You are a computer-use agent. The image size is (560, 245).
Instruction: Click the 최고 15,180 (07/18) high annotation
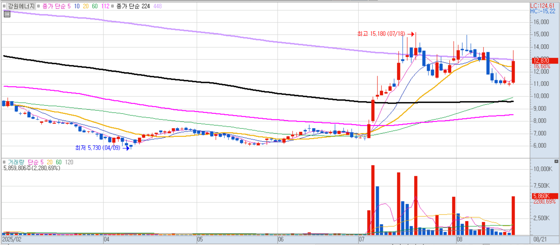pyautogui.click(x=381, y=34)
